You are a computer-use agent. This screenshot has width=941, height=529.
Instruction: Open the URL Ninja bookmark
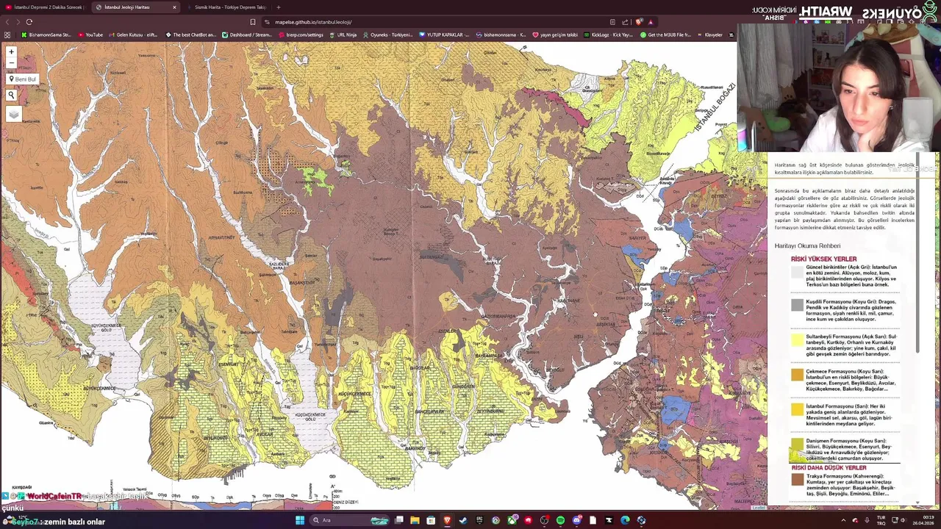click(x=343, y=35)
